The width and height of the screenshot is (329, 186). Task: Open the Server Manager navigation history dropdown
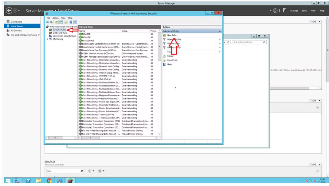[19, 10]
